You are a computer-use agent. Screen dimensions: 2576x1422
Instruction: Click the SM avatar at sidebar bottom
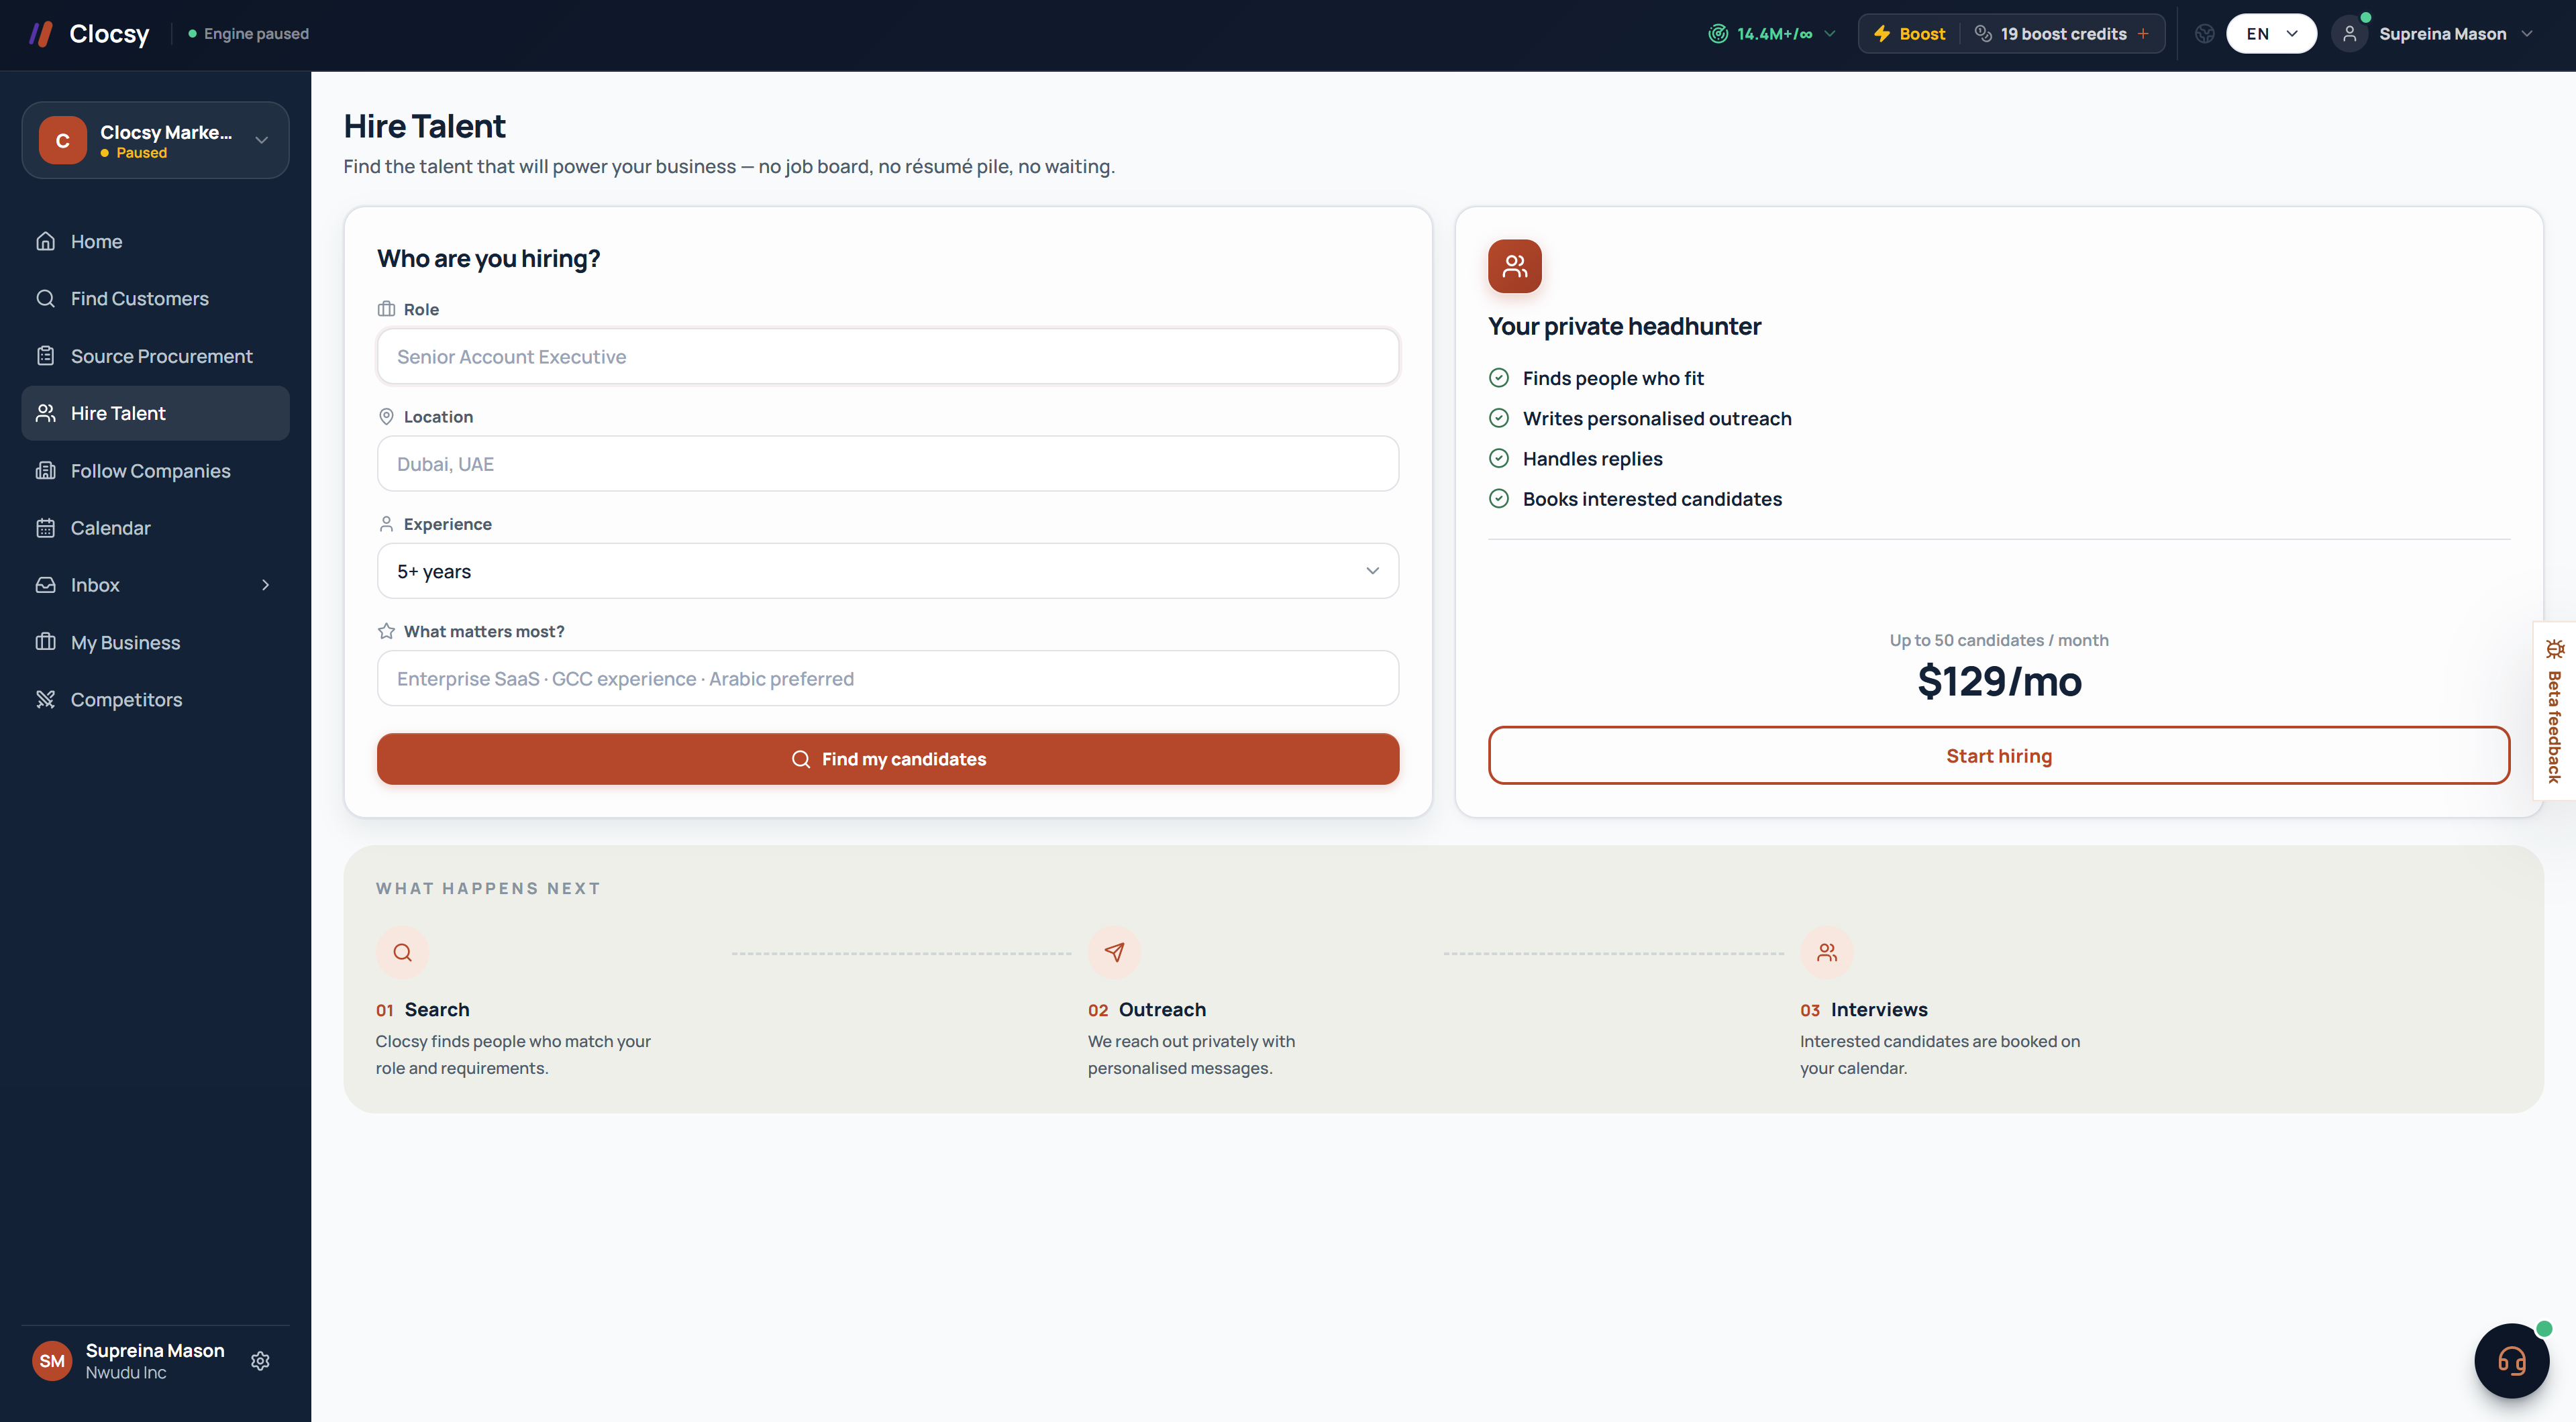pyautogui.click(x=52, y=1361)
